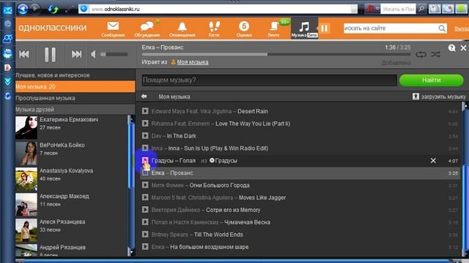Skip to the next track
The image size is (469, 263).
pyautogui.click(x=76, y=54)
